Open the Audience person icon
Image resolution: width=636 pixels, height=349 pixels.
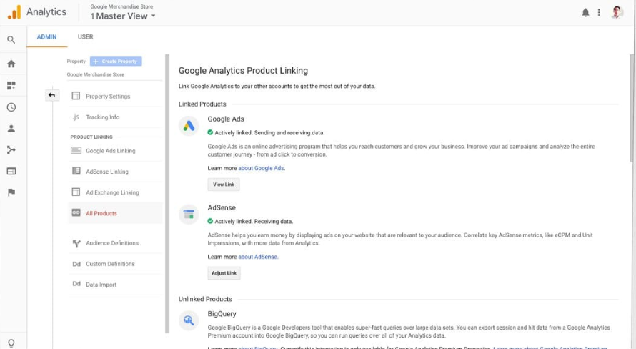click(11, 129)
